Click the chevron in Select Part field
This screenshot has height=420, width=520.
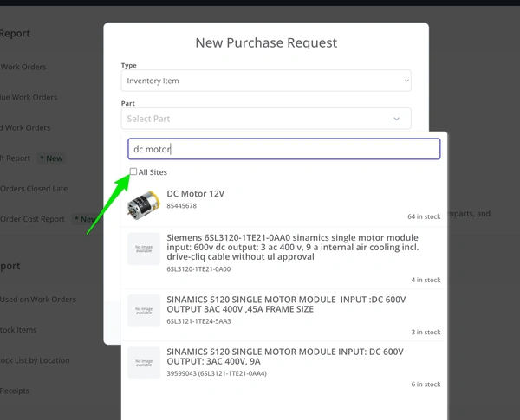point(396,119)
